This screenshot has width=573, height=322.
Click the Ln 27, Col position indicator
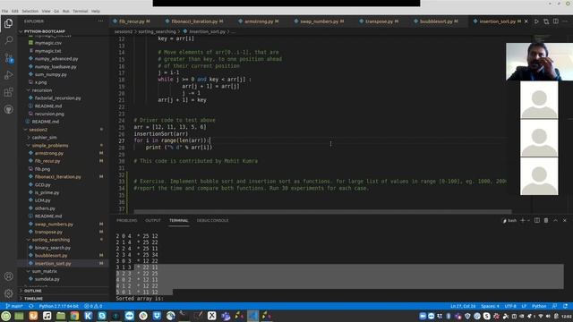click(463, 306)
